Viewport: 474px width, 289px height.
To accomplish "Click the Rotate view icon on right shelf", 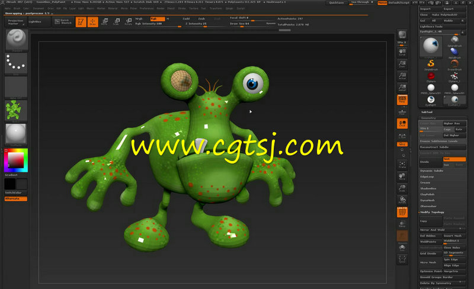I will 402,200.
